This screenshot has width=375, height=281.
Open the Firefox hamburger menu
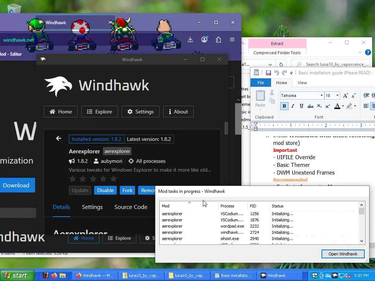(x=232, y=40)
